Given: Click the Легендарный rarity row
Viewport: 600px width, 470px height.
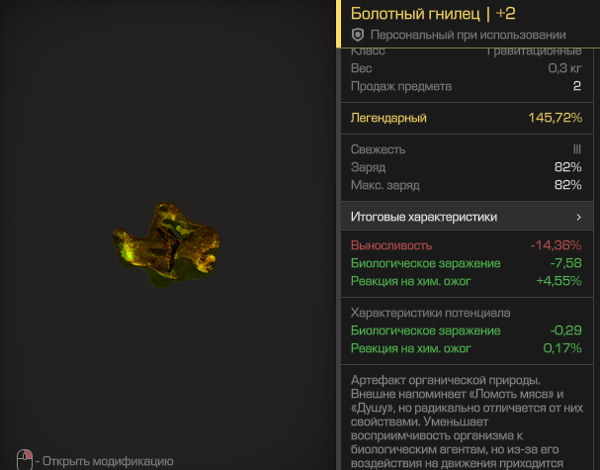Looking at the screenshot, I should 467,118.
